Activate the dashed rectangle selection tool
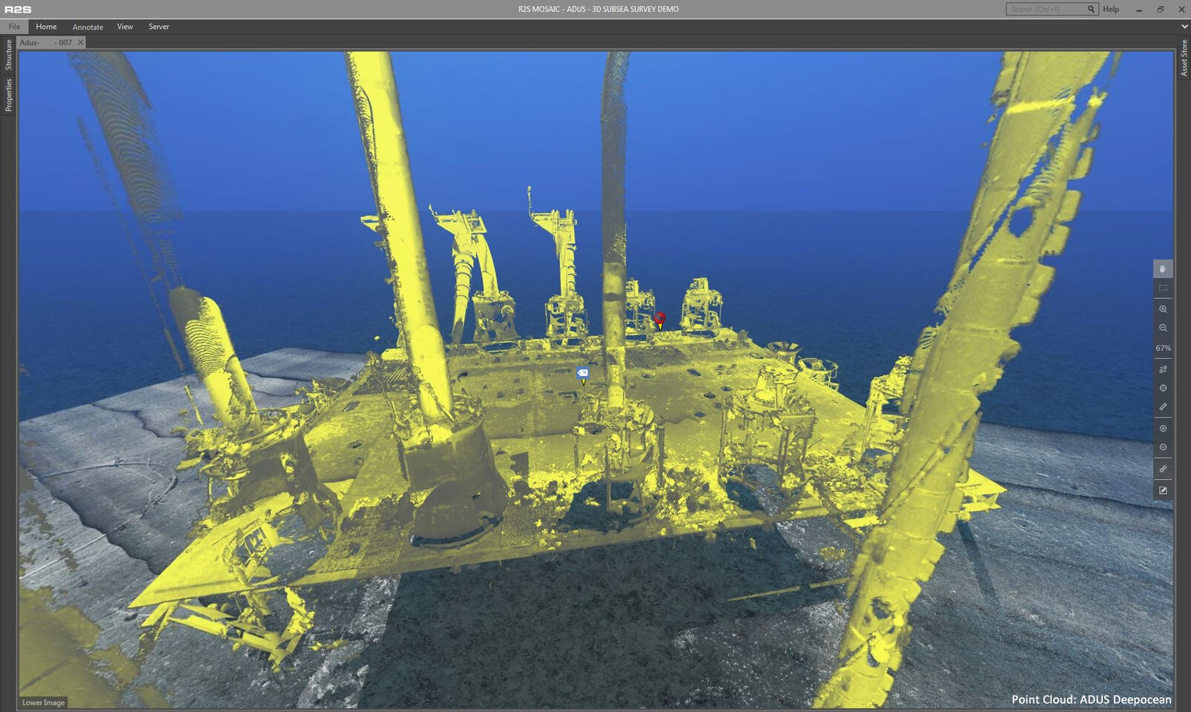This screenshot has width=1191, height=712. [1162, 289]
